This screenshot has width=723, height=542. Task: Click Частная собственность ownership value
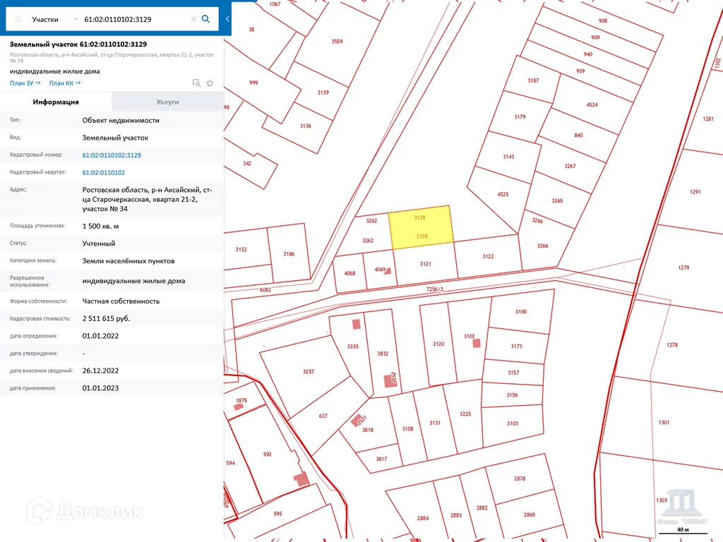[121, 301]
